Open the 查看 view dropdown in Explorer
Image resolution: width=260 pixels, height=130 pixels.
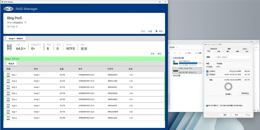[199, 53]
